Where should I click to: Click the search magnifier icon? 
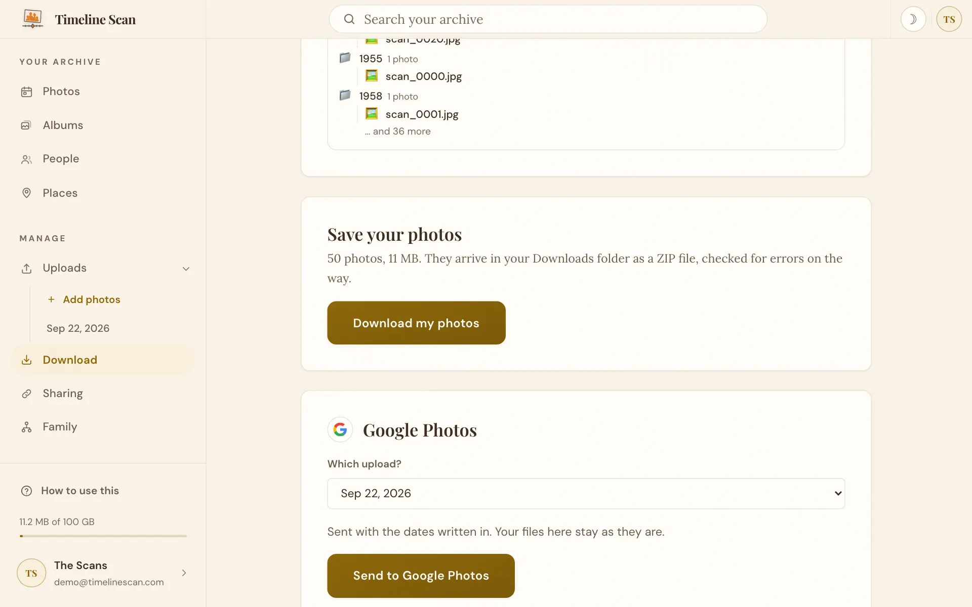pos(349,19)
